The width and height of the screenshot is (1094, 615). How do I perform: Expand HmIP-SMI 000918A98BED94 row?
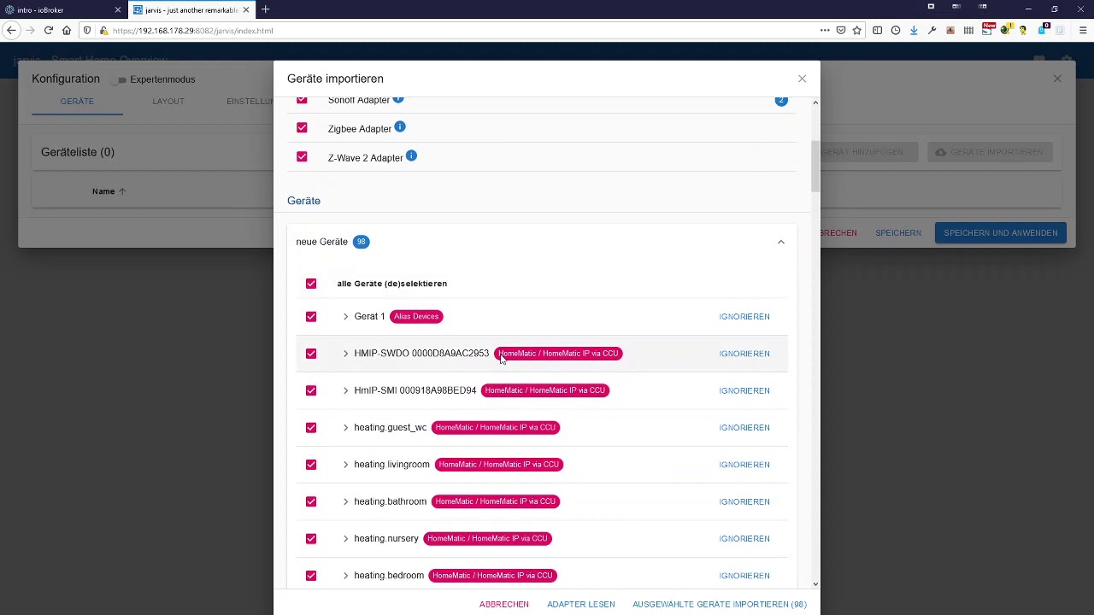click(x=345, y=390)
